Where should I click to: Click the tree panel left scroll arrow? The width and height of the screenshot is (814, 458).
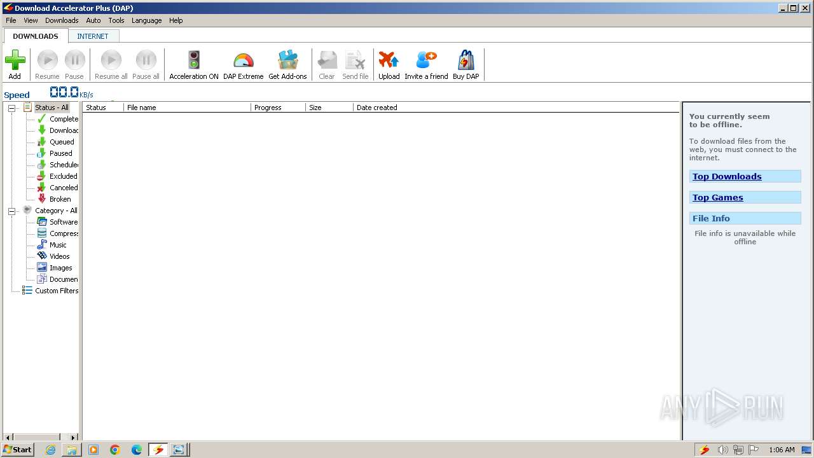pyautogui.click(x=8, y=437)
